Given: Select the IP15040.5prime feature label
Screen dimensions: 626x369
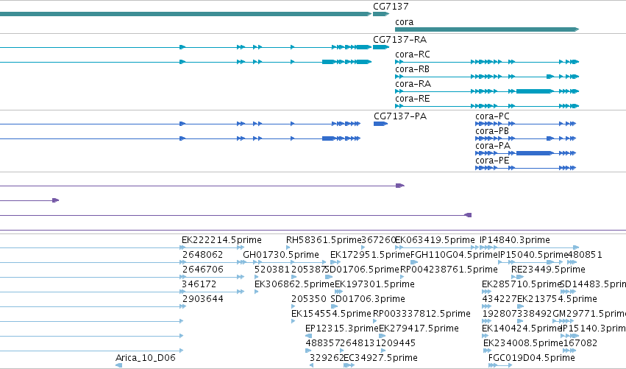Looking at the screenshot, I should (533, 255).
